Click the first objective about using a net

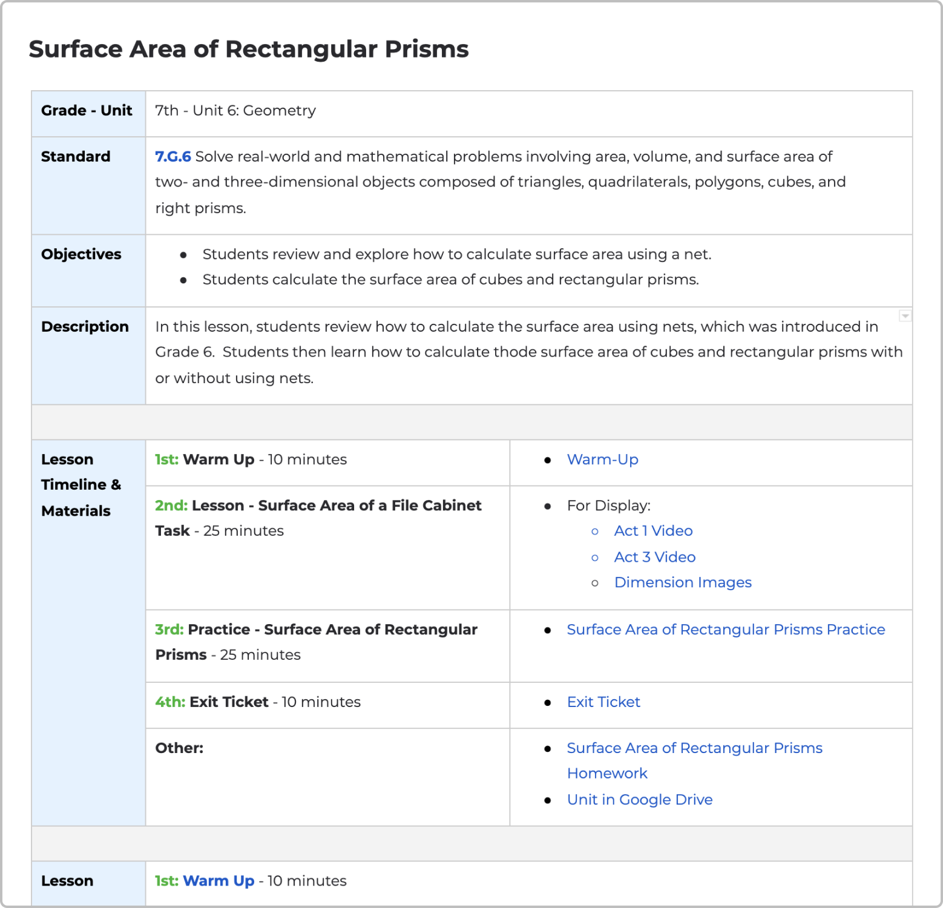point(457,254)
